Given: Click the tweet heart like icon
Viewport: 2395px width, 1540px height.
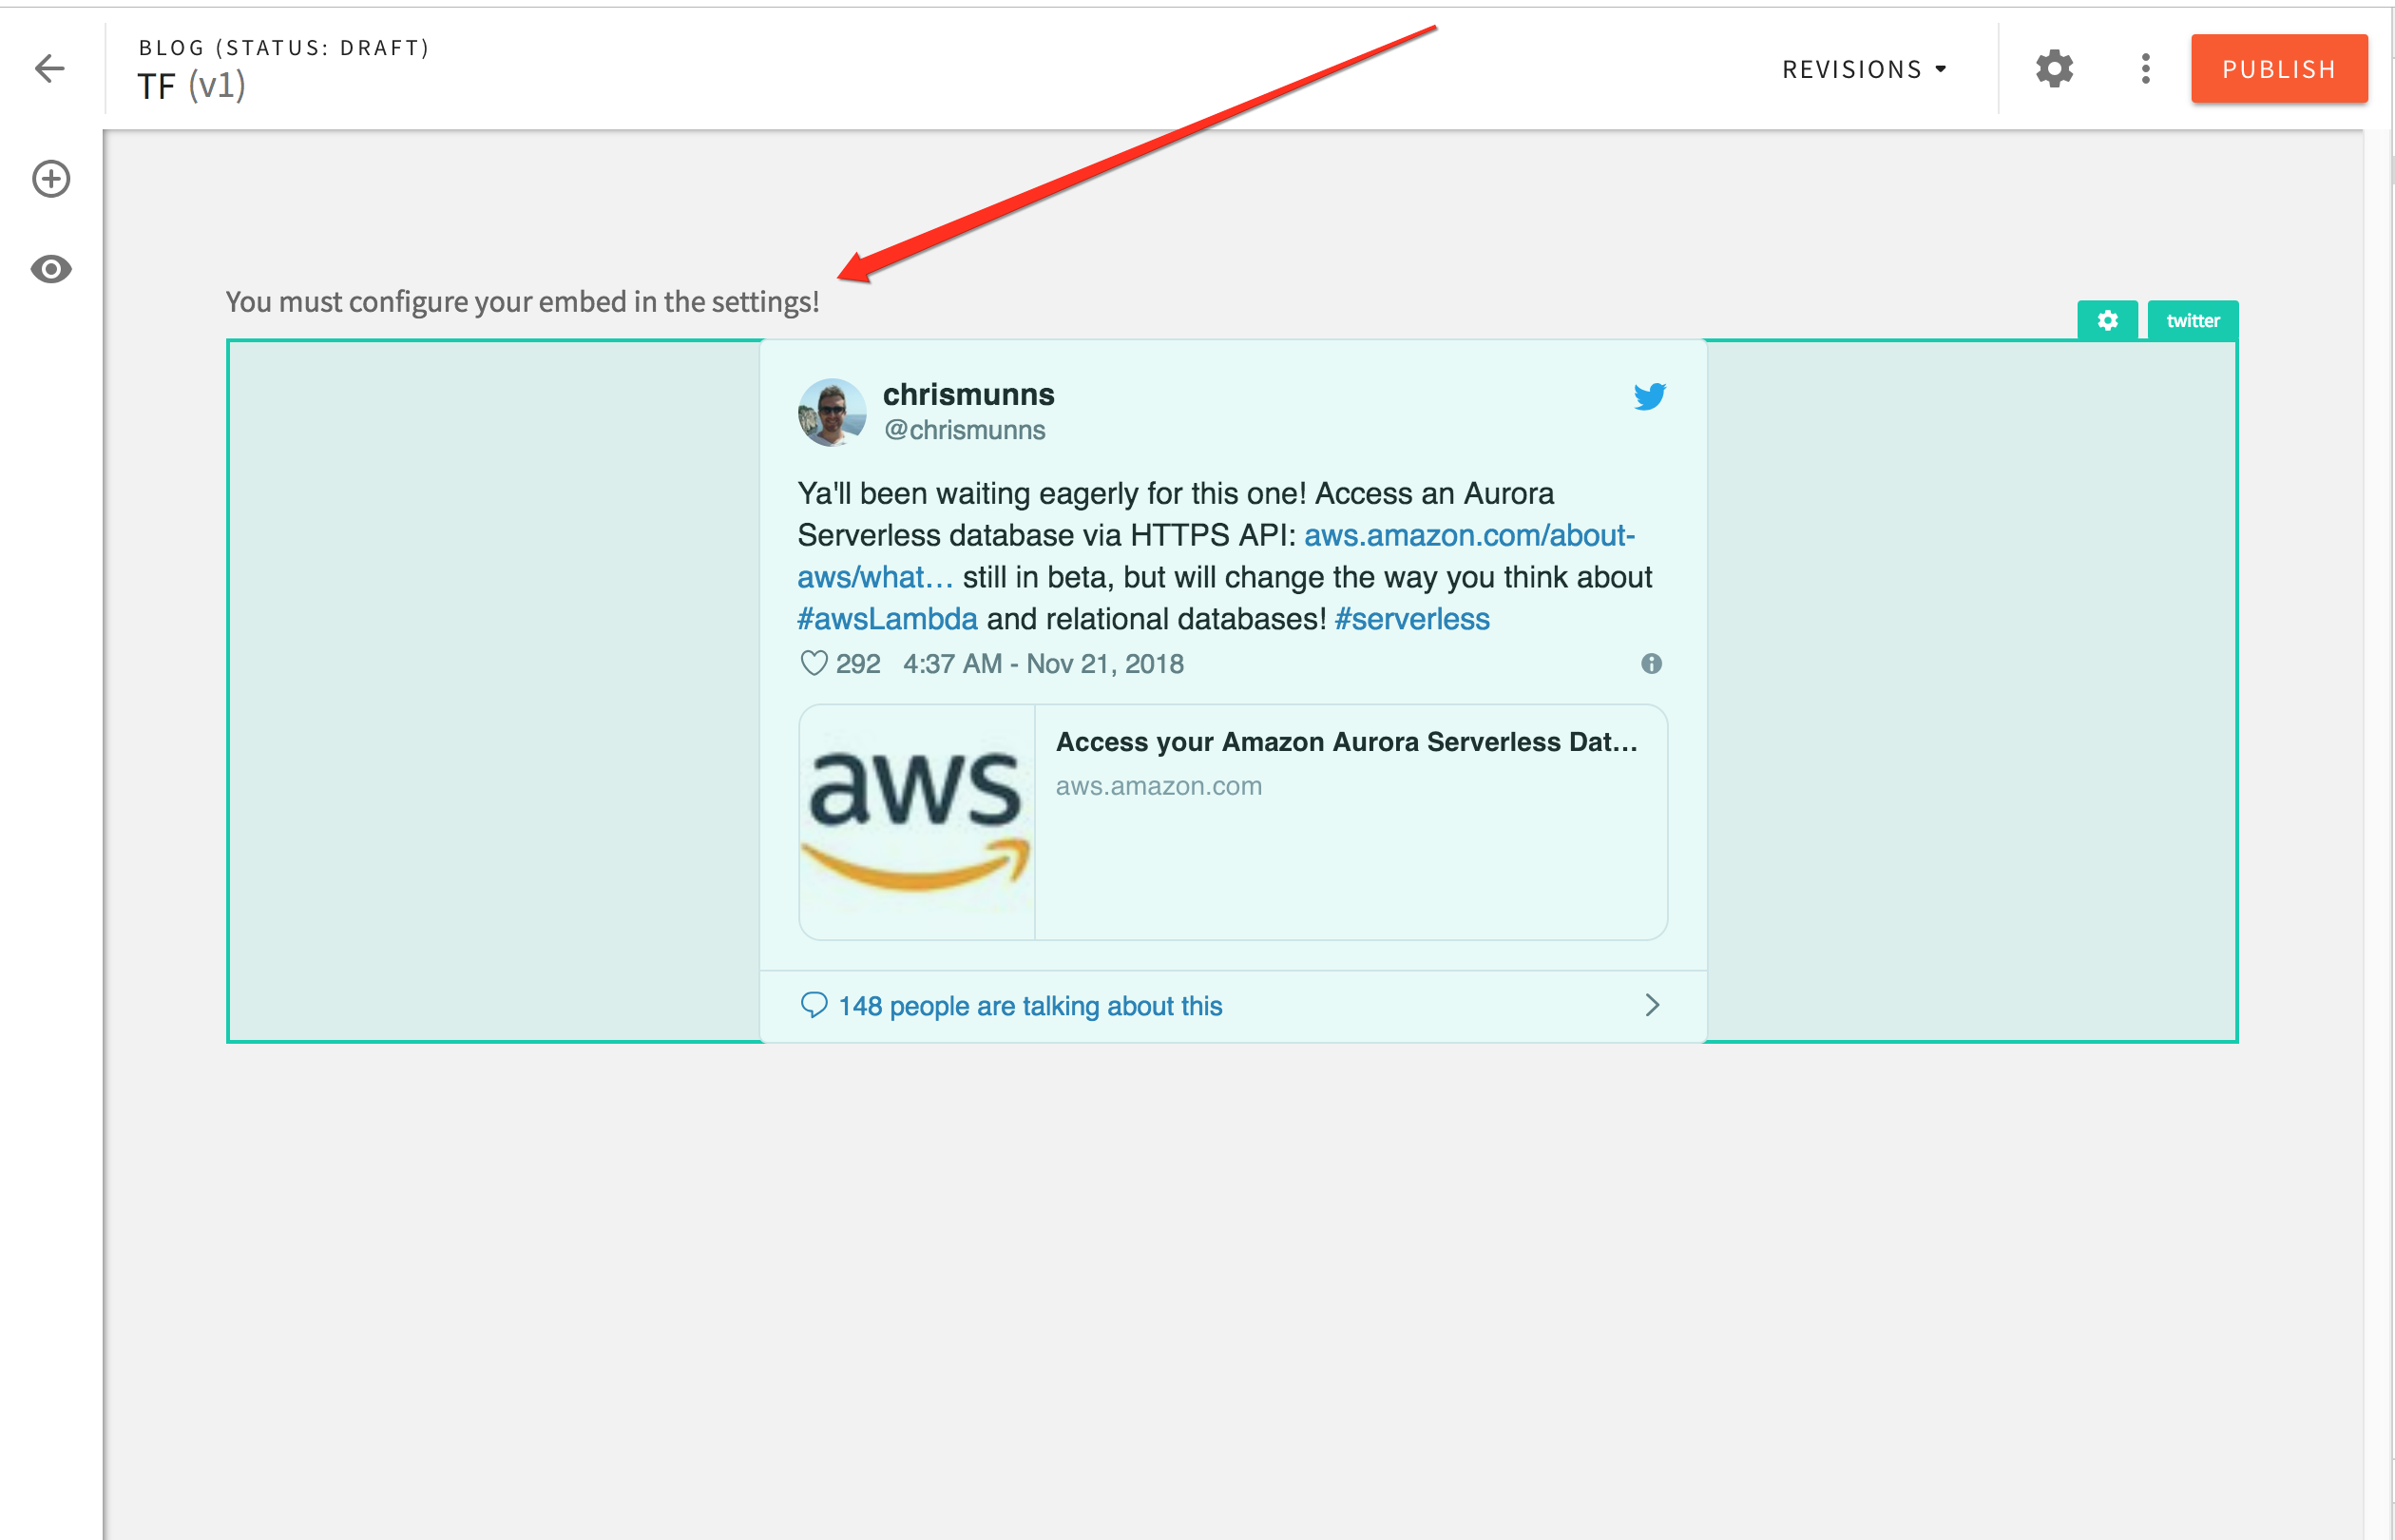Looking at the screenshot, I should click(814, 663).
